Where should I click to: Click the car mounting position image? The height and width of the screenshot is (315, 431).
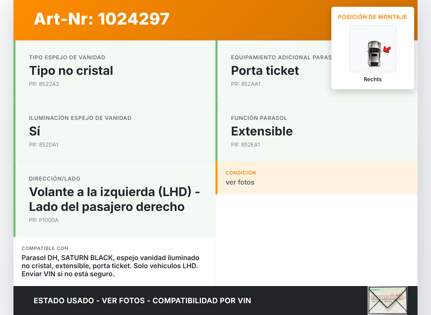(x=373, y=49)
